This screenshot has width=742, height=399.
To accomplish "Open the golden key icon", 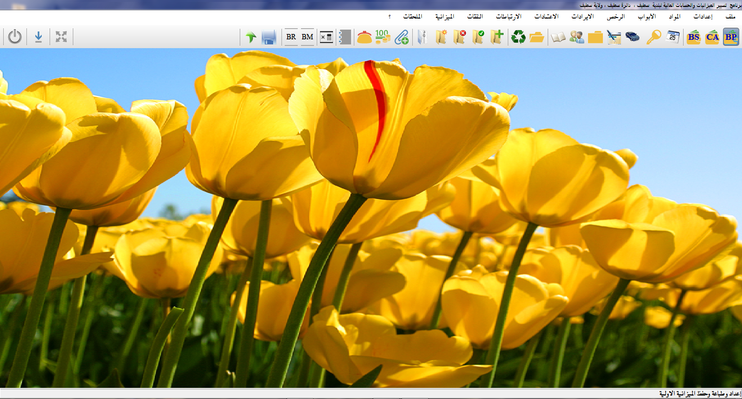I will [x=653, y=37].
